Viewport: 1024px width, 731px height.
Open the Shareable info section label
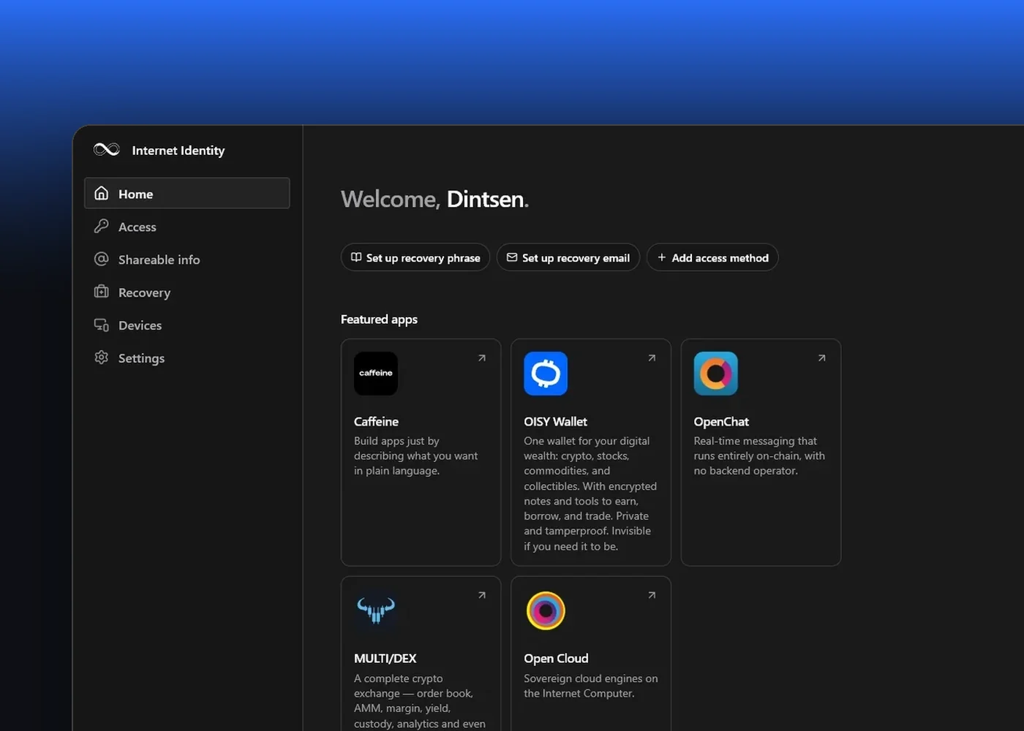tap(159, 260)
